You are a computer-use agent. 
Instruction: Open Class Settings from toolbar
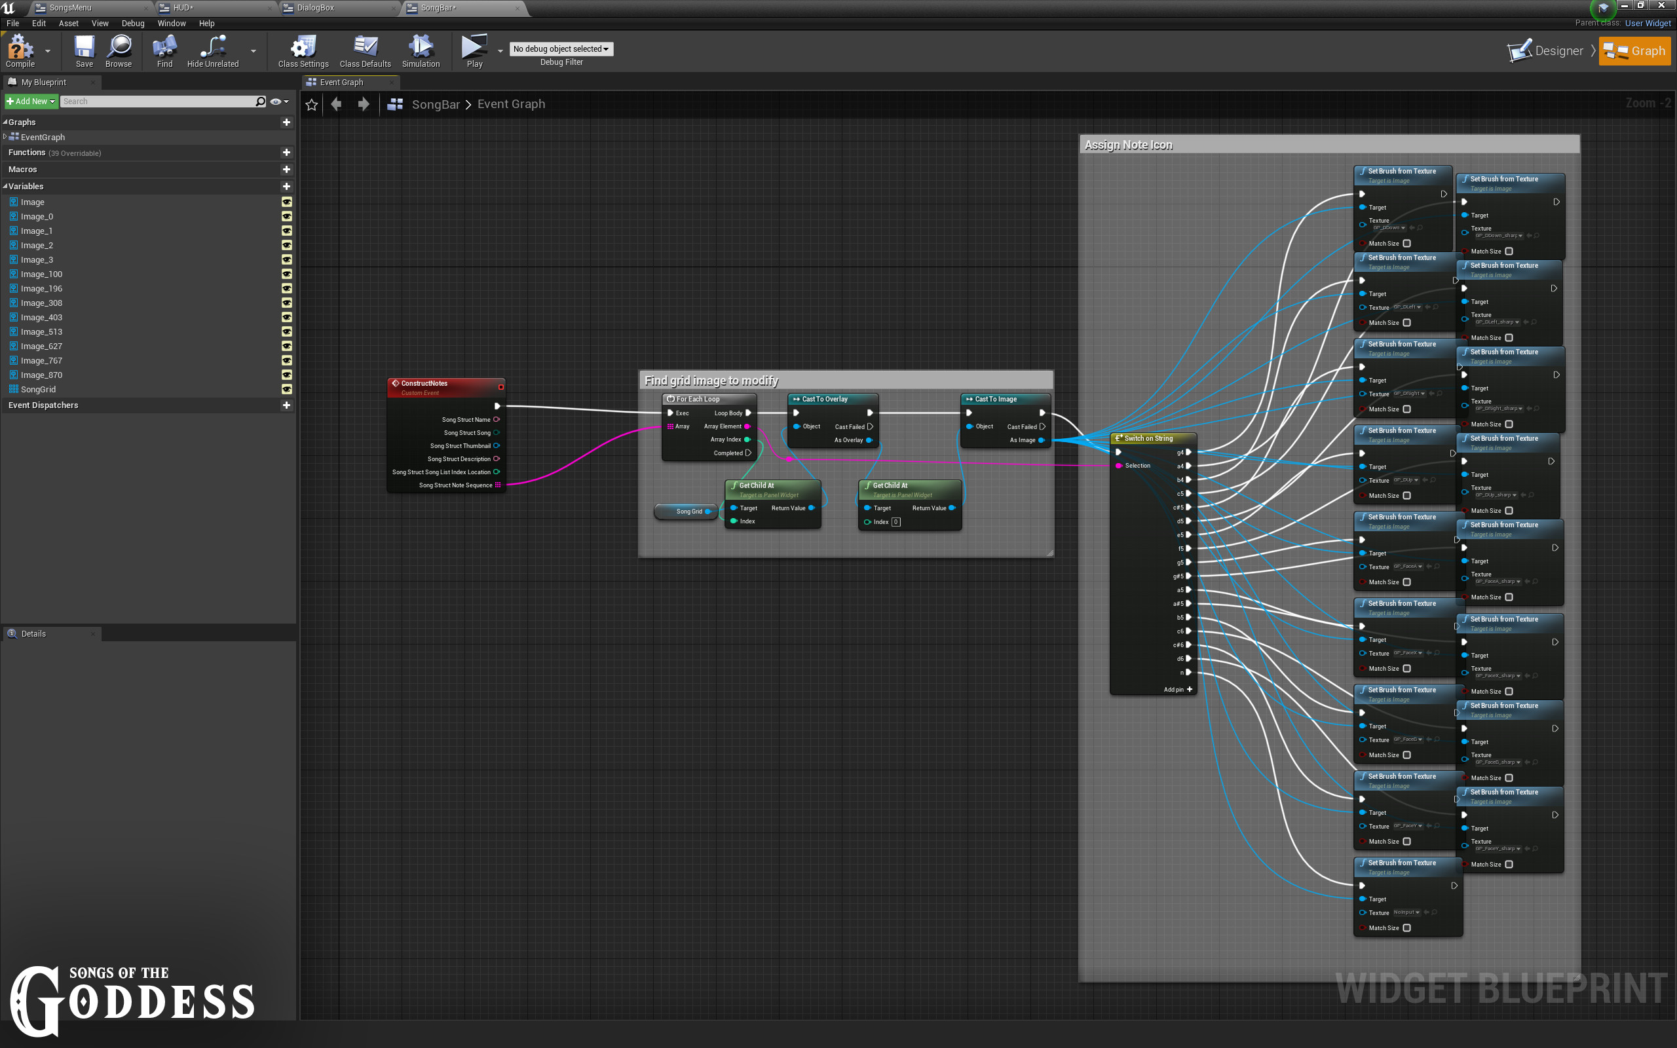coord(303,48)
